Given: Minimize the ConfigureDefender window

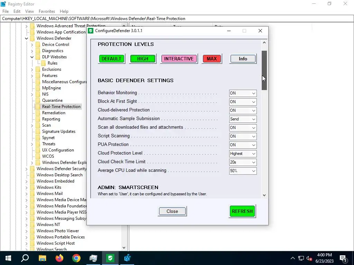Looking at the screenshot, I should [x=229, y=31].
